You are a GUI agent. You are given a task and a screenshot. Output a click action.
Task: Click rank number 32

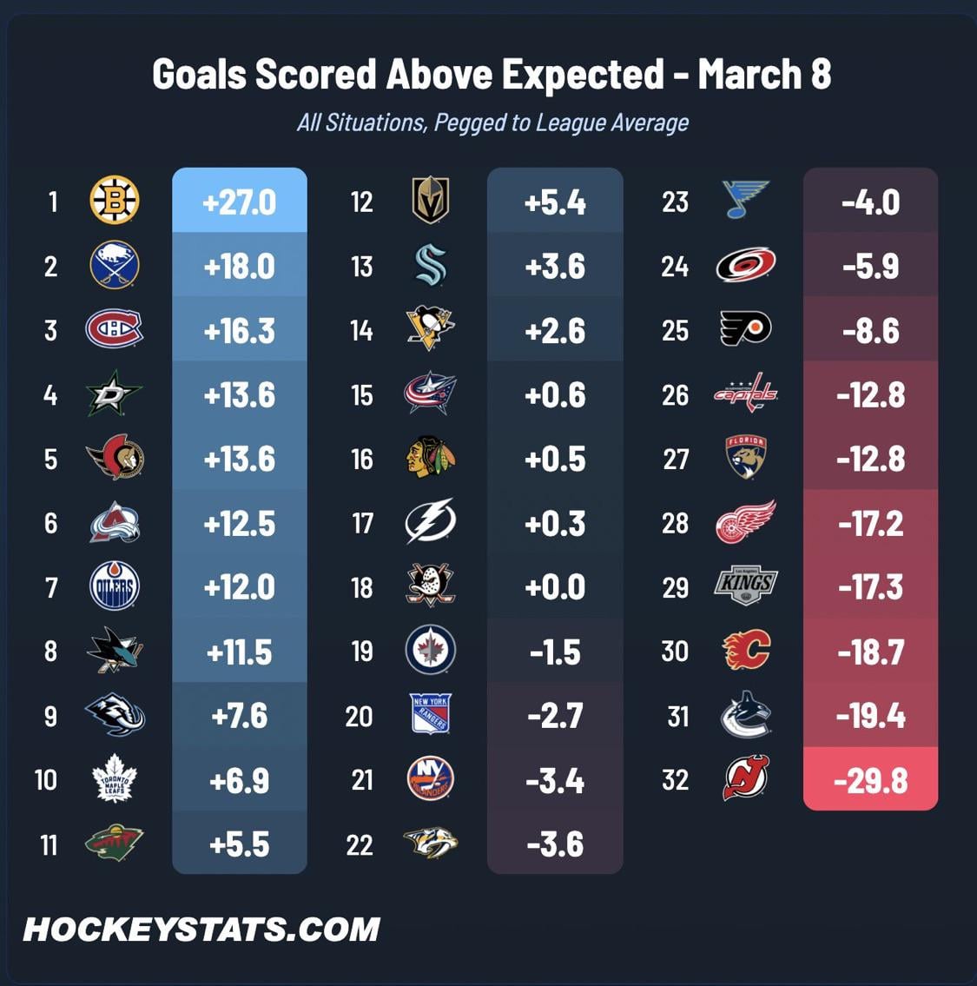tap(675, 779)
